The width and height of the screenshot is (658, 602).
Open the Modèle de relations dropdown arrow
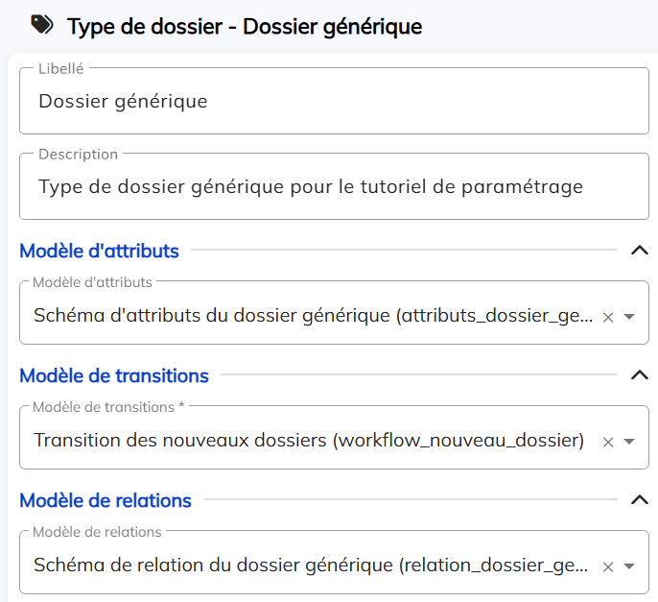click(x=629, y=566)
